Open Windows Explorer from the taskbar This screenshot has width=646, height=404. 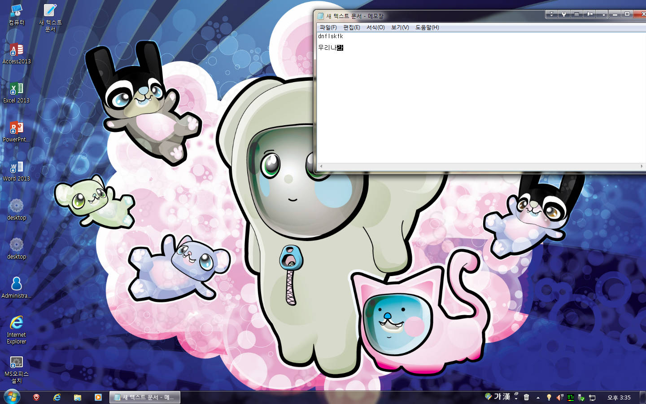(78, 397)
